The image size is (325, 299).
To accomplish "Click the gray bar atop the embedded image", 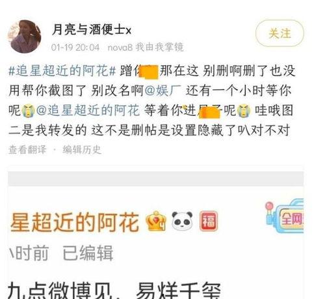I will click(156, 178).
